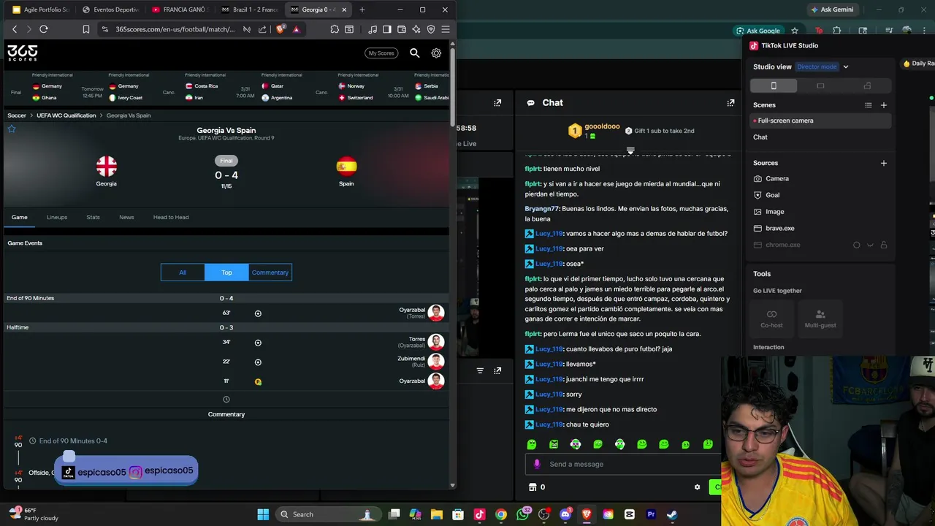Open Brave VPN shield icon
The width and height of the screenshot is (935, 526).
431,29
